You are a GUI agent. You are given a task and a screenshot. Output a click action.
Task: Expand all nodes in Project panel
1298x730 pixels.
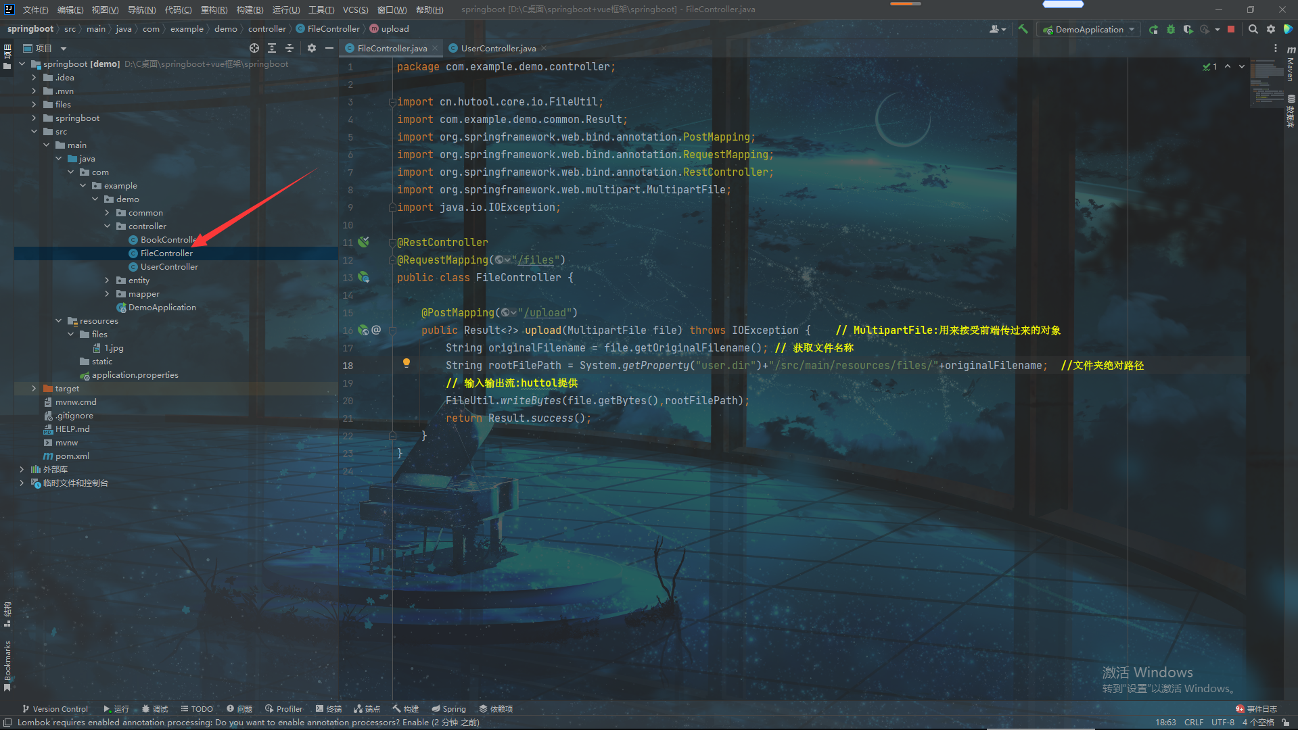[272, 48]
